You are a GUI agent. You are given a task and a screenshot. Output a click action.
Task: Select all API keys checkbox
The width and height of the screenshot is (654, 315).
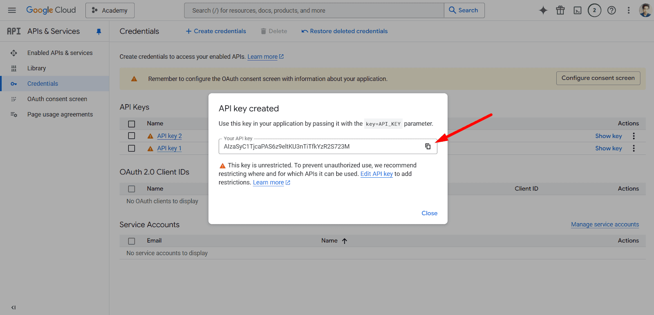coord(132,124)
